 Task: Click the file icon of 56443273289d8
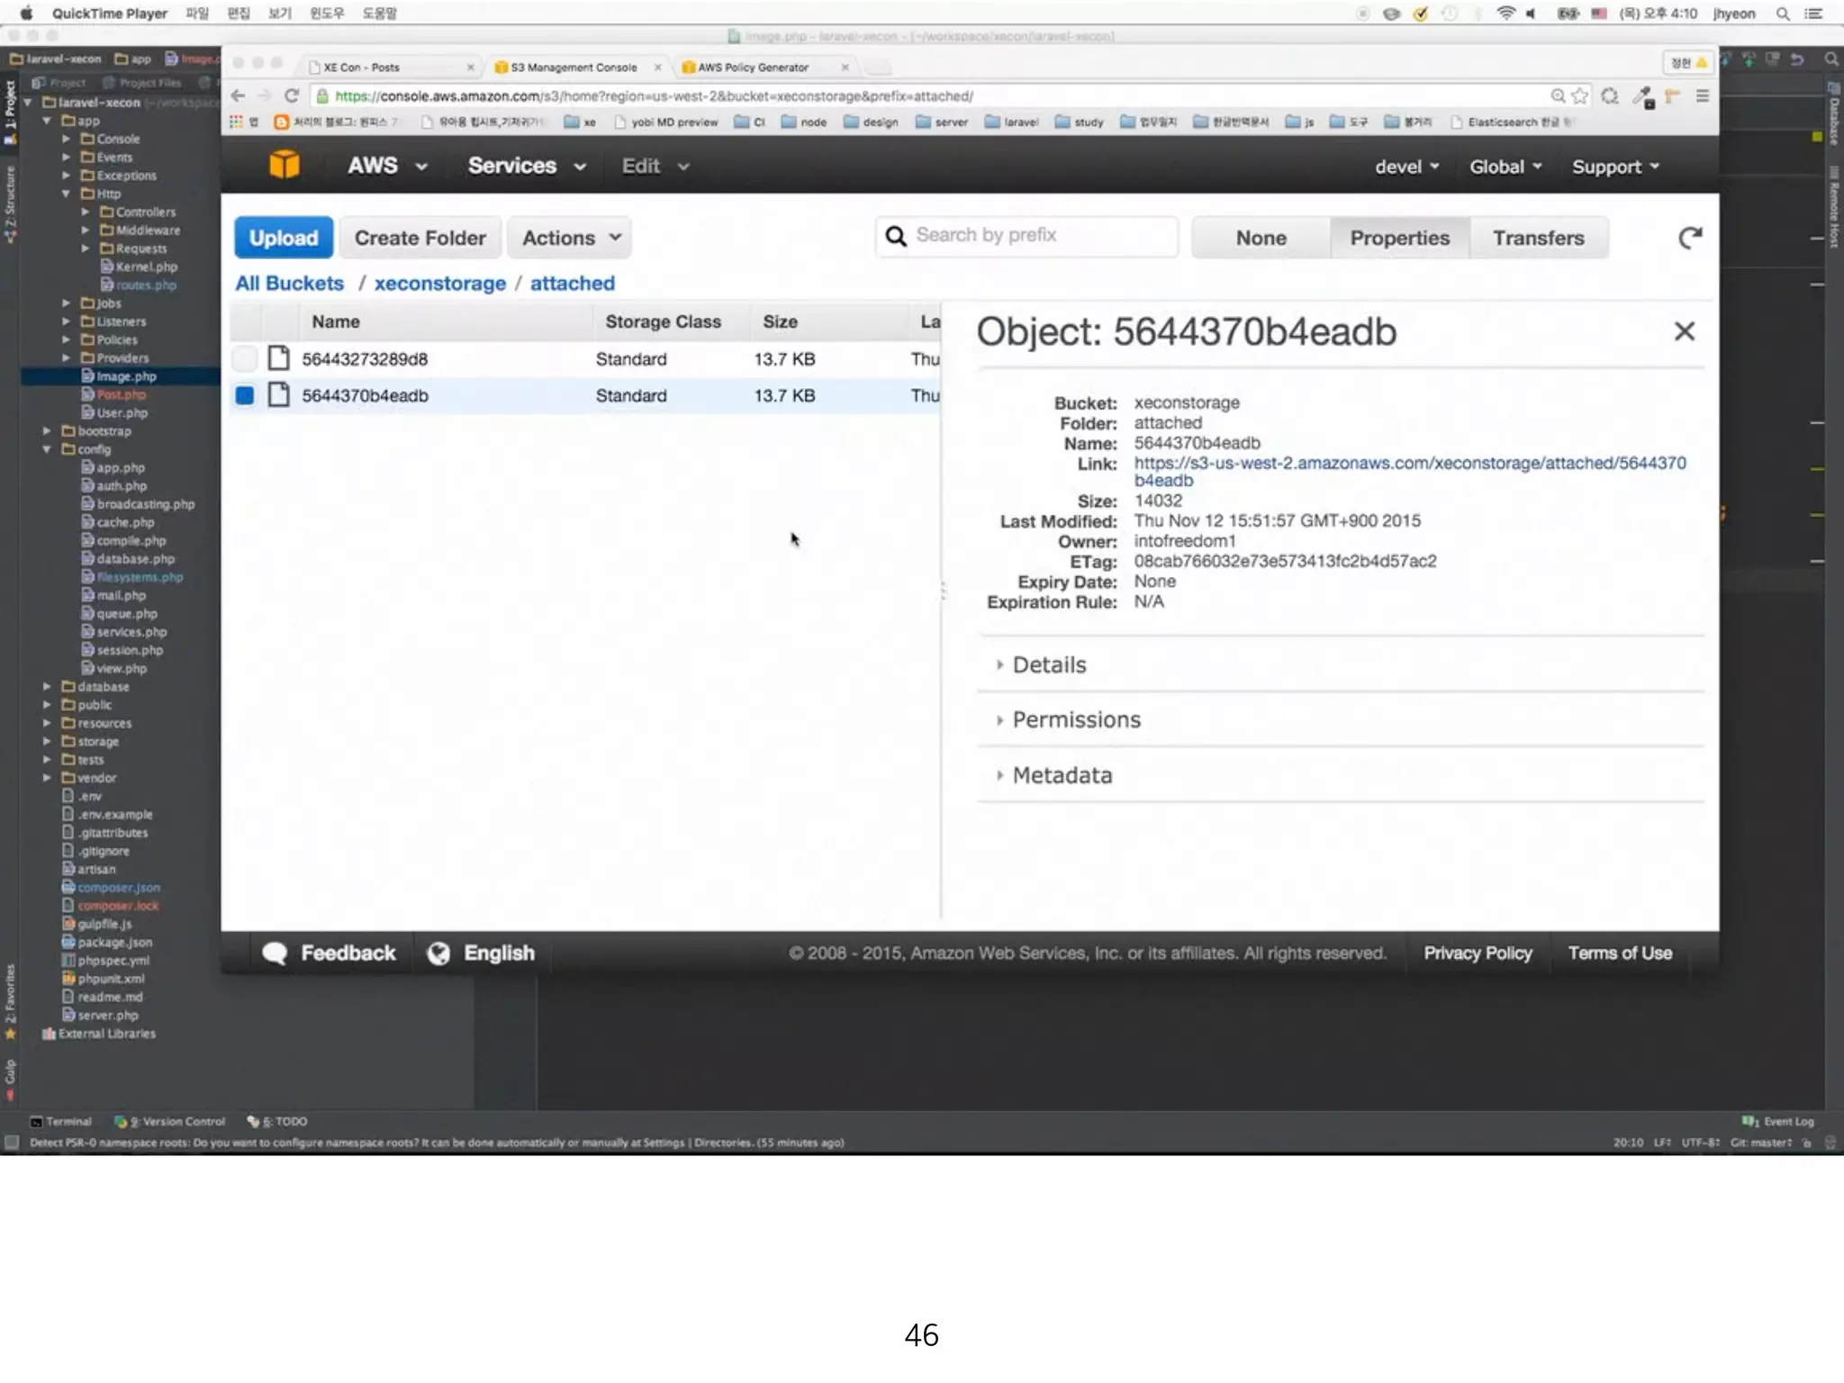tap(279, 359)
